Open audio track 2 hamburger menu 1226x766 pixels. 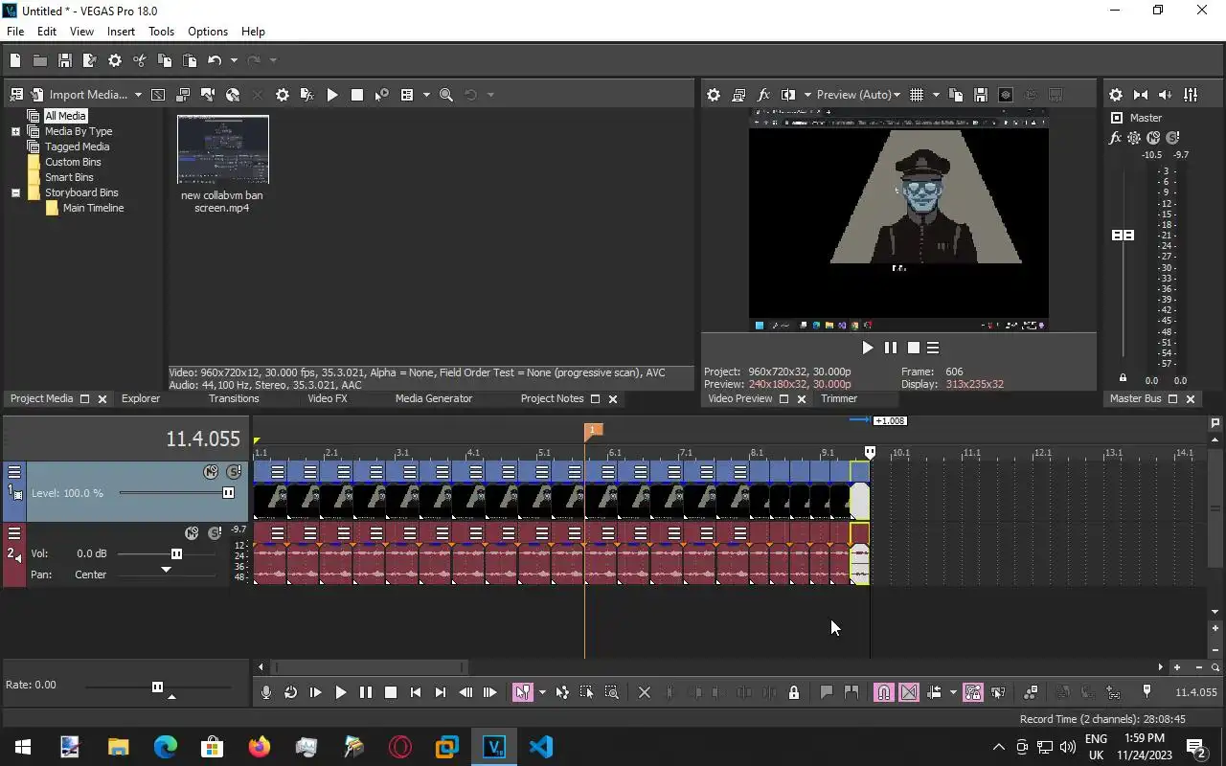14,533
